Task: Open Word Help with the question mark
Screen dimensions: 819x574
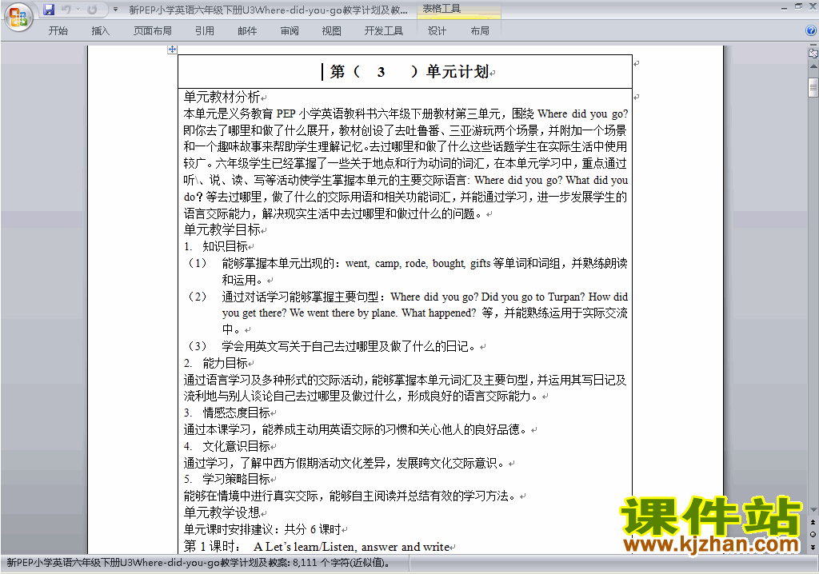Action: pyautogui.click(x=811, y=31)
